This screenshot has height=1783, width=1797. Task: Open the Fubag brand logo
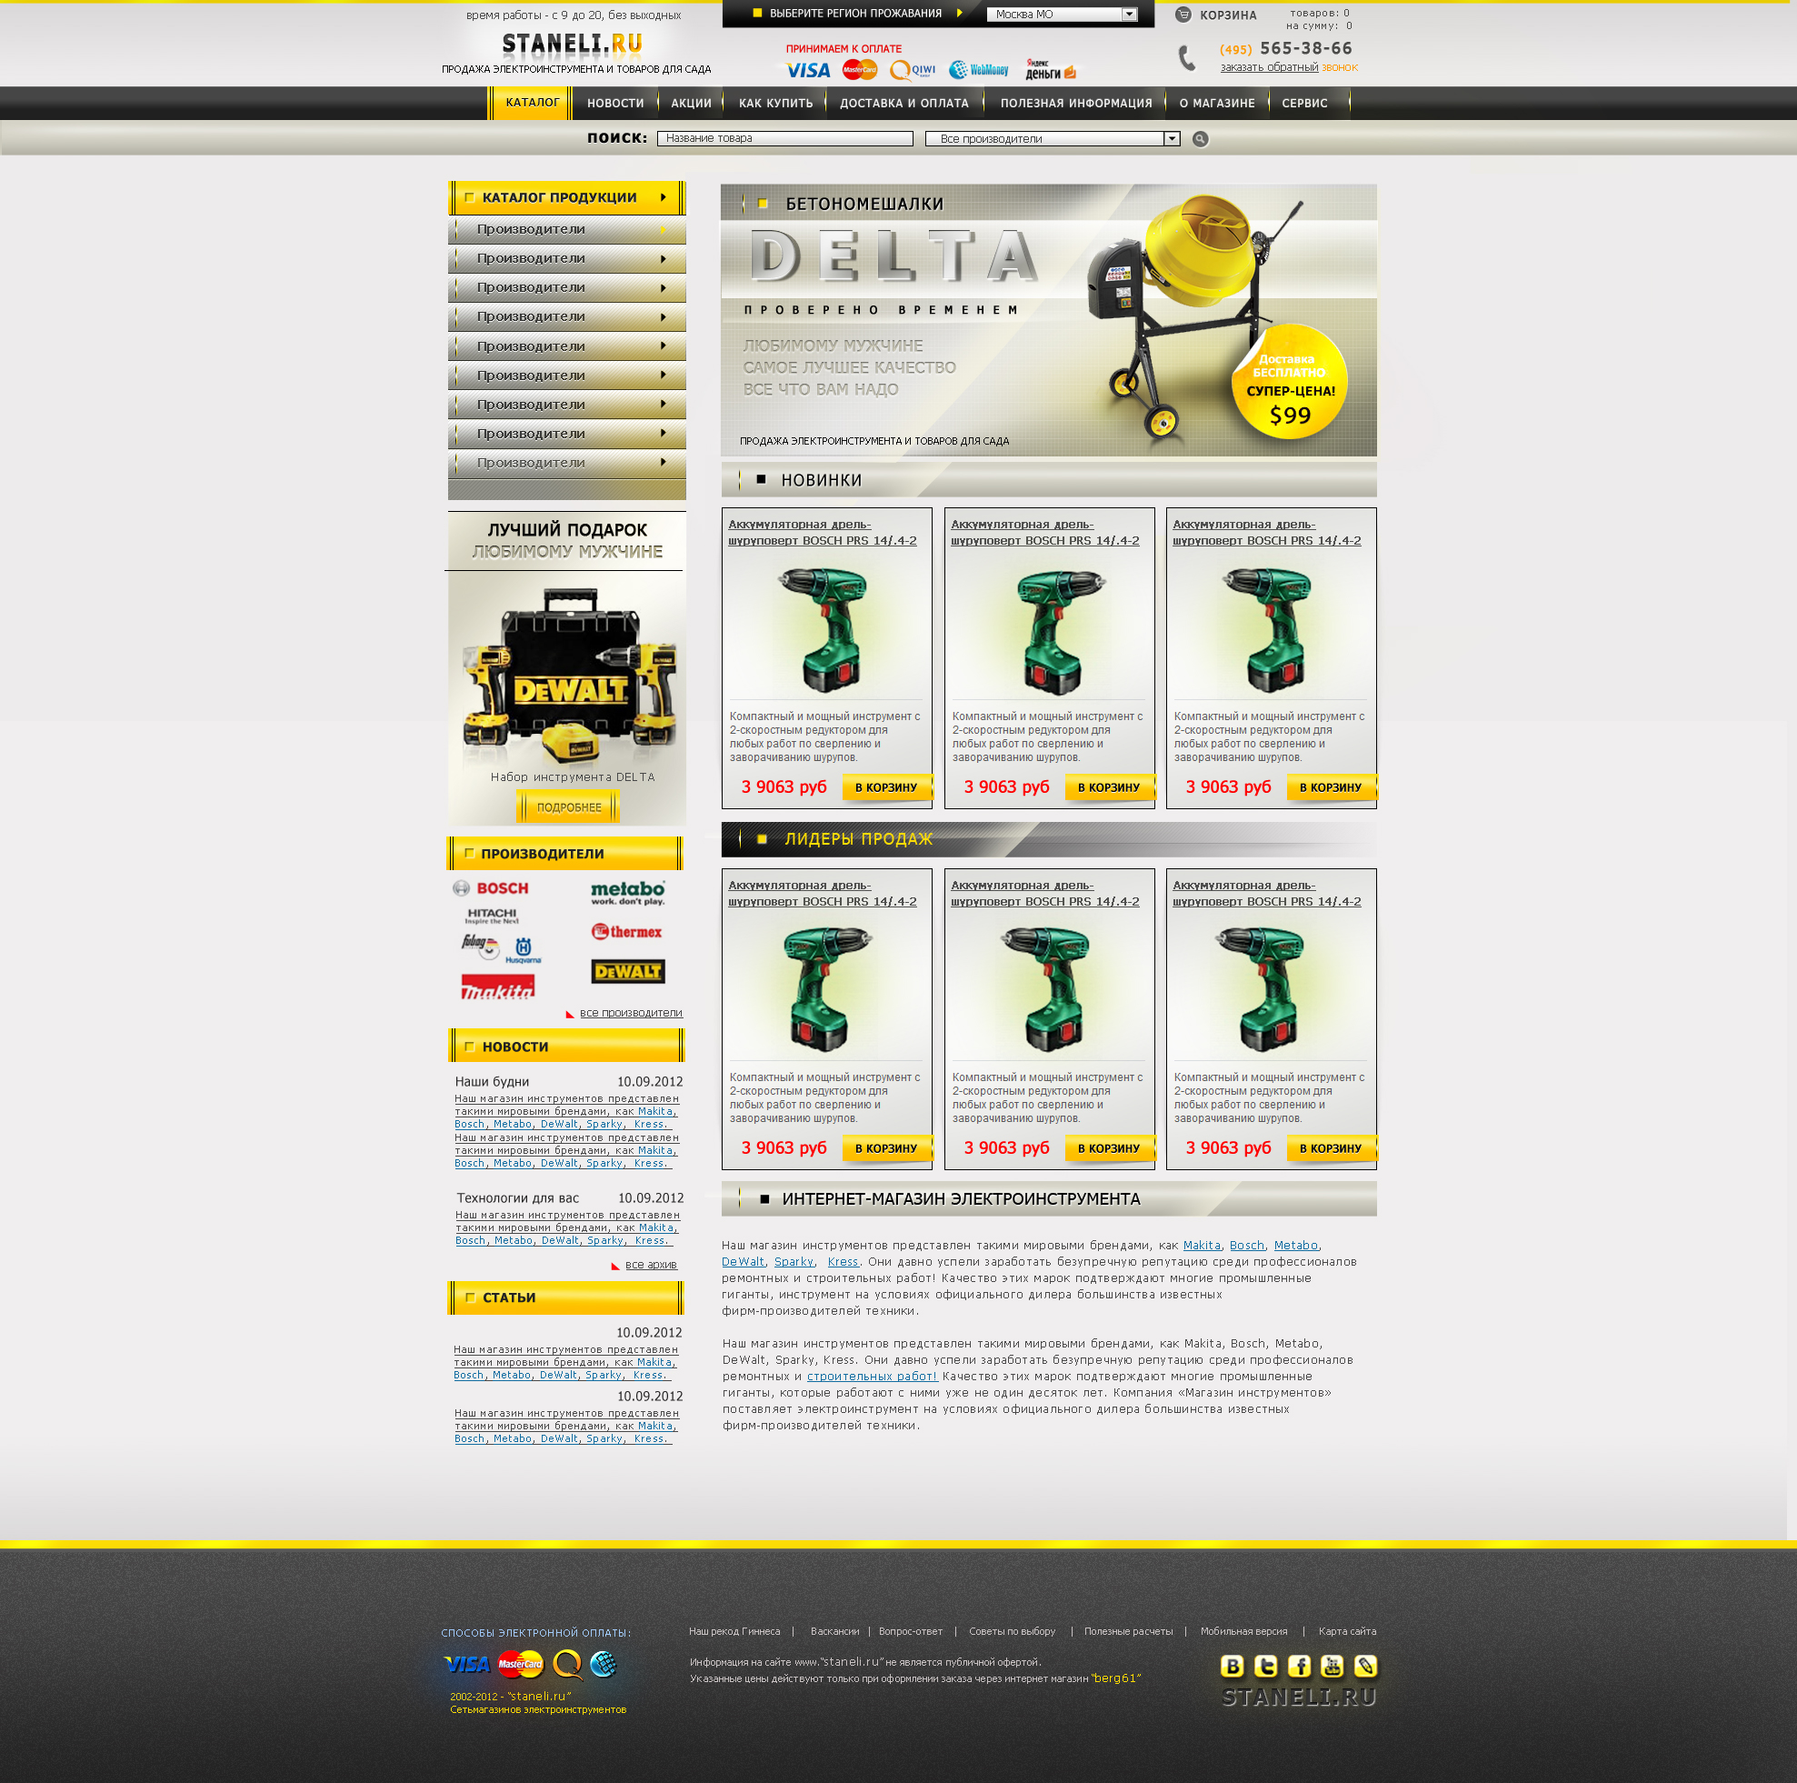coord(480,947)
